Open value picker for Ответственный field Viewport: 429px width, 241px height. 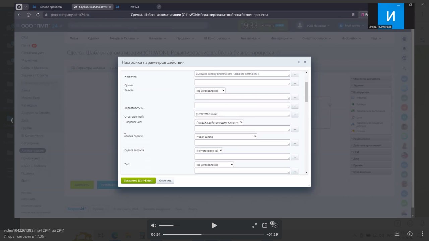pyautogui.click(x=295, y=114)
